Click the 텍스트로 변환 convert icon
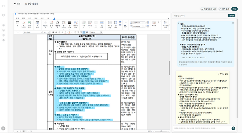The width and height of the screenshot is (242, 133). (x=166, y=23)
